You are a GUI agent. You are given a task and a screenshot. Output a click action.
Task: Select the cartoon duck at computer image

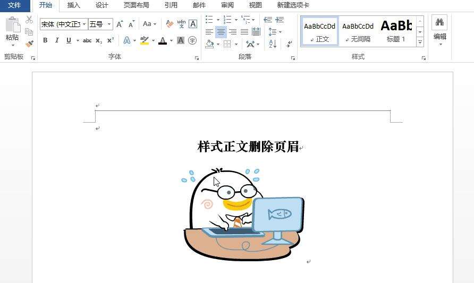(x=243, y=214)
